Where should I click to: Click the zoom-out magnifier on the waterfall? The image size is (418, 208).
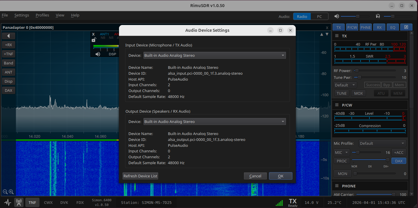point(5,192)
